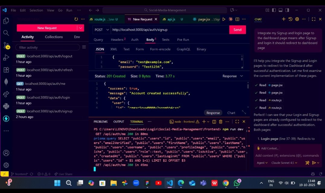325x193 pixels.
Task: Open the Python icon in activity bar
Action: pyautogui.click(x=6, y=106)
